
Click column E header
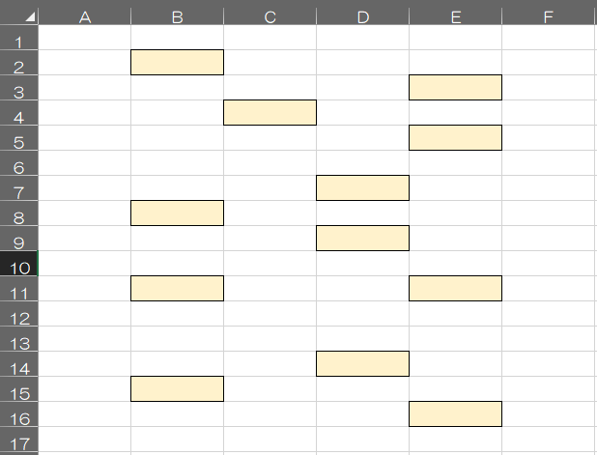[x=455, y=17]
